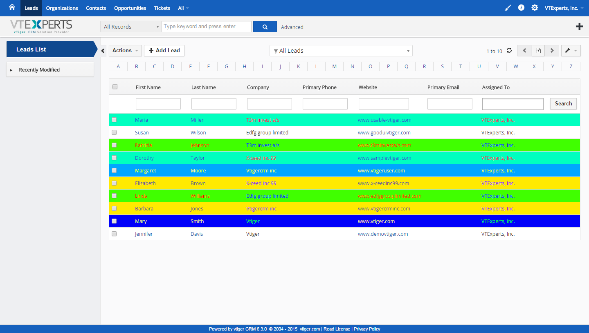
Task: Open Advanced search link
Action: [292, 27]
